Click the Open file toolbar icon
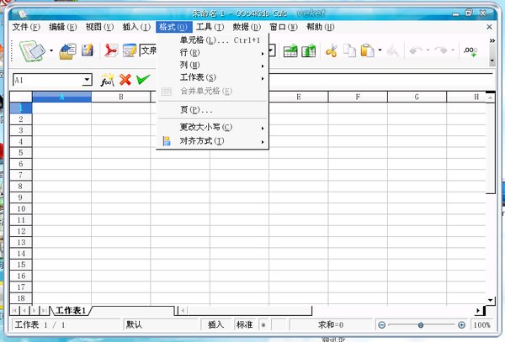505x342 pixels. click(x=67, y=50)
